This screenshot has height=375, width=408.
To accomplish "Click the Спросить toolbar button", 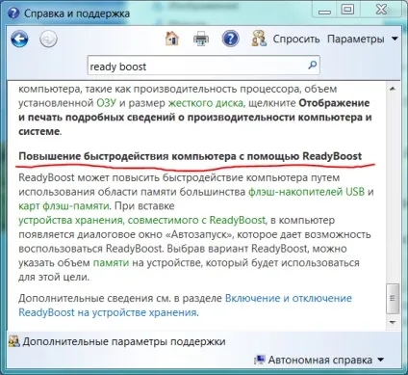I will pos(296,39).
